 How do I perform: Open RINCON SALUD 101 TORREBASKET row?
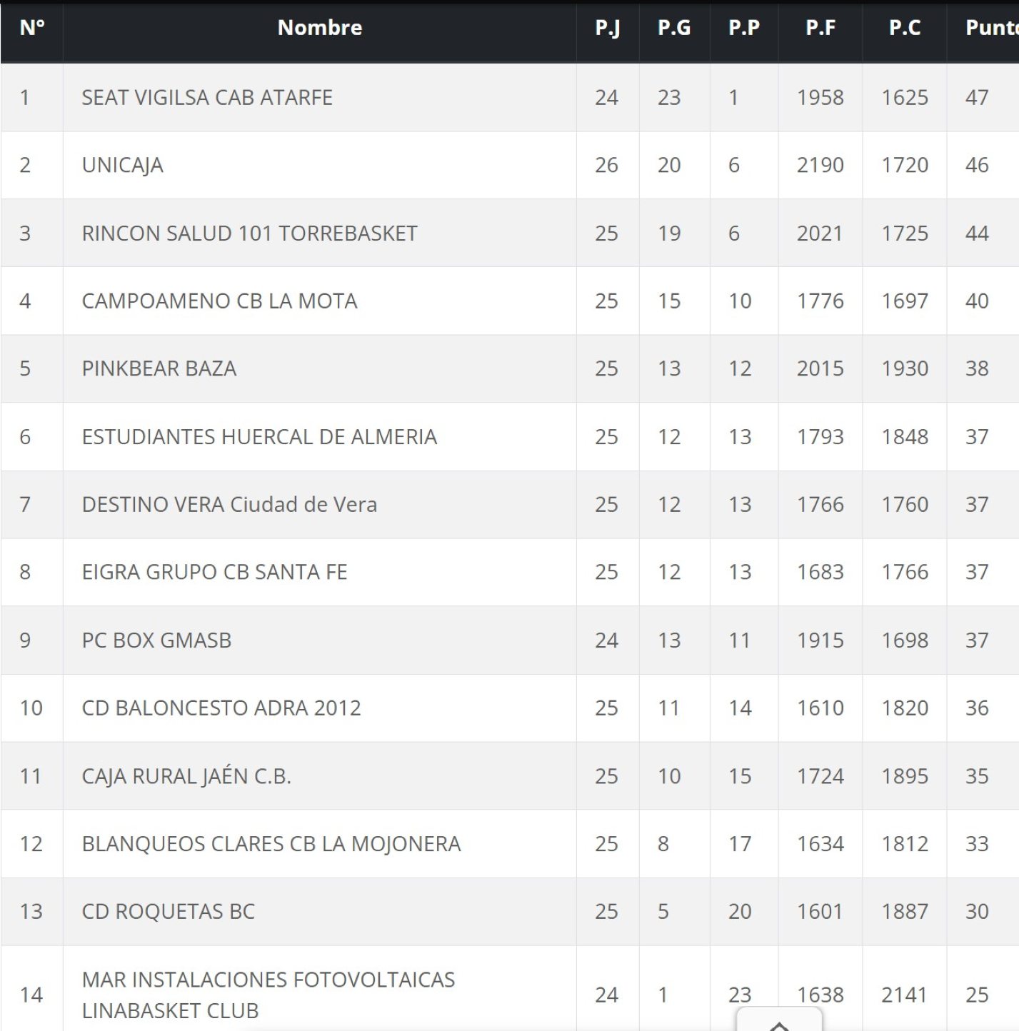(x=249, y=233)
